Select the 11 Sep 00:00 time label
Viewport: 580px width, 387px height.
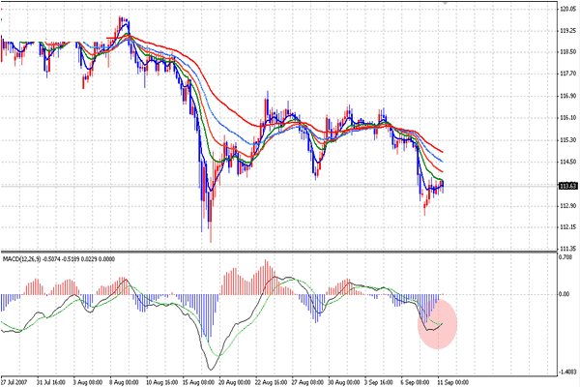click(x=453, y=382)
